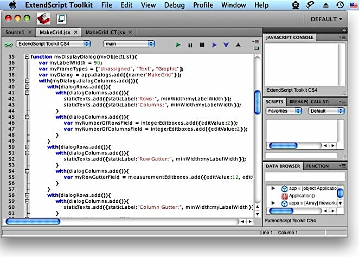The width and height of the screenshot is (359, 257).
Task: Open the Favorites dropdown in Scripts panel
Action: (x=284, y=111)
